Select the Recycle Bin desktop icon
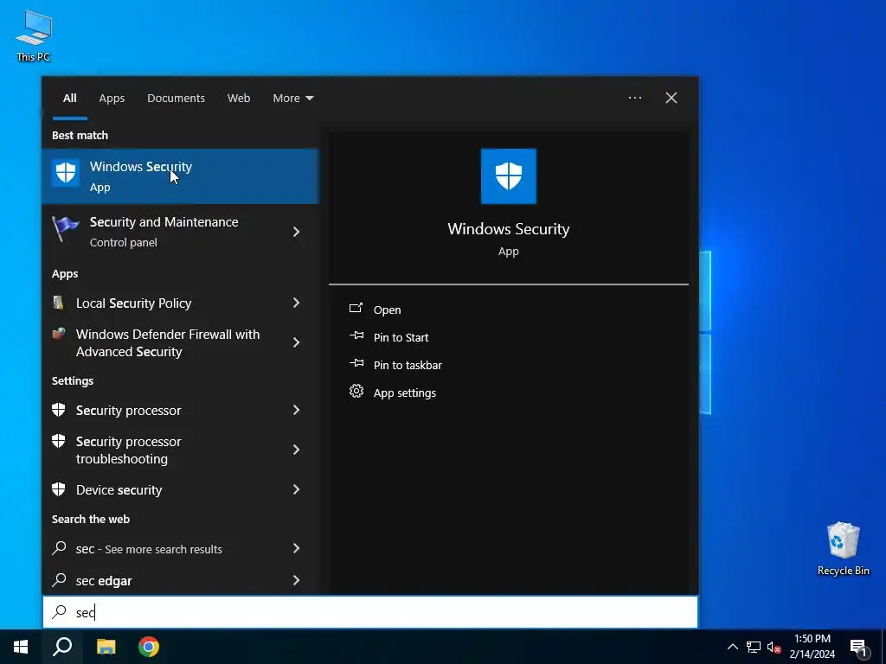The height and width of the screenshot is (664, 886). 843,549
